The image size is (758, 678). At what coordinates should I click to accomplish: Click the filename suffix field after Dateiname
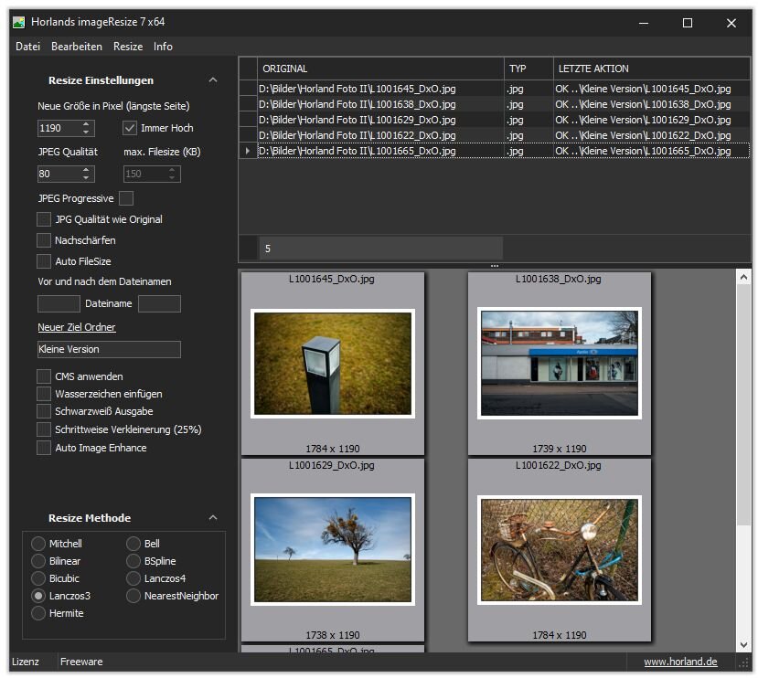(x=159, y=303)
